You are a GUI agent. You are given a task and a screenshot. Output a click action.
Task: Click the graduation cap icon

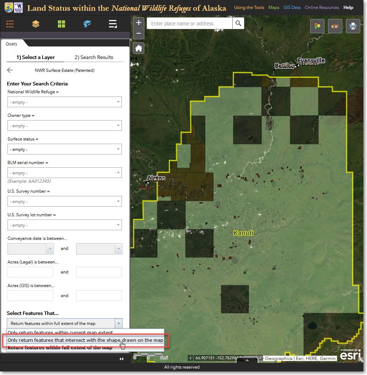click(x=87, y=24)
